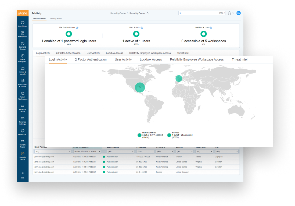Open Instance Settings sidebar icon
The image size is (295, 206).
point(23,120)
